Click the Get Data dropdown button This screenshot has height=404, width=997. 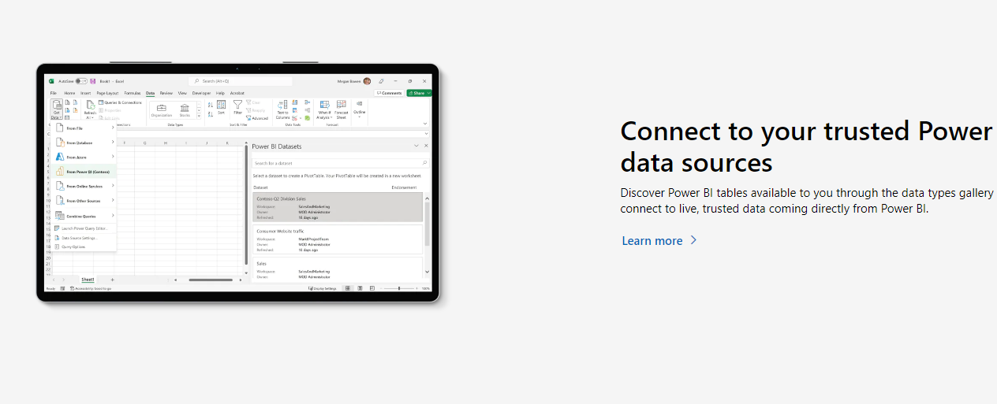pos(57,109)
